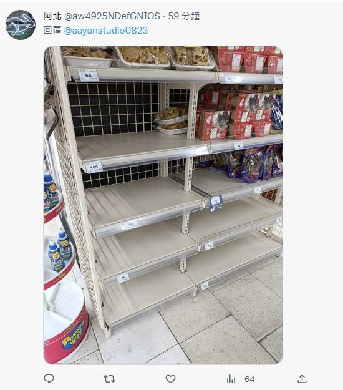
Task: Click the blue snack bags in photo
Action: click(x=254, y=163)
